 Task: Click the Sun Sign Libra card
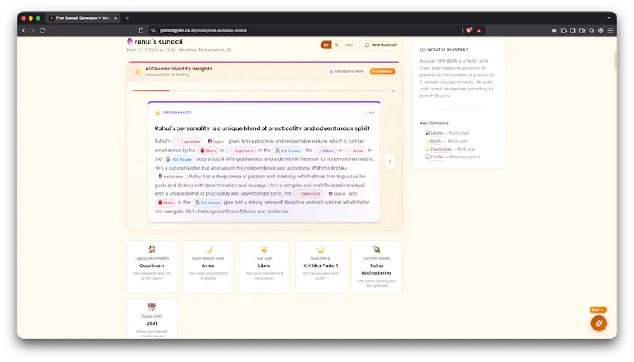[x=264, y=267]
